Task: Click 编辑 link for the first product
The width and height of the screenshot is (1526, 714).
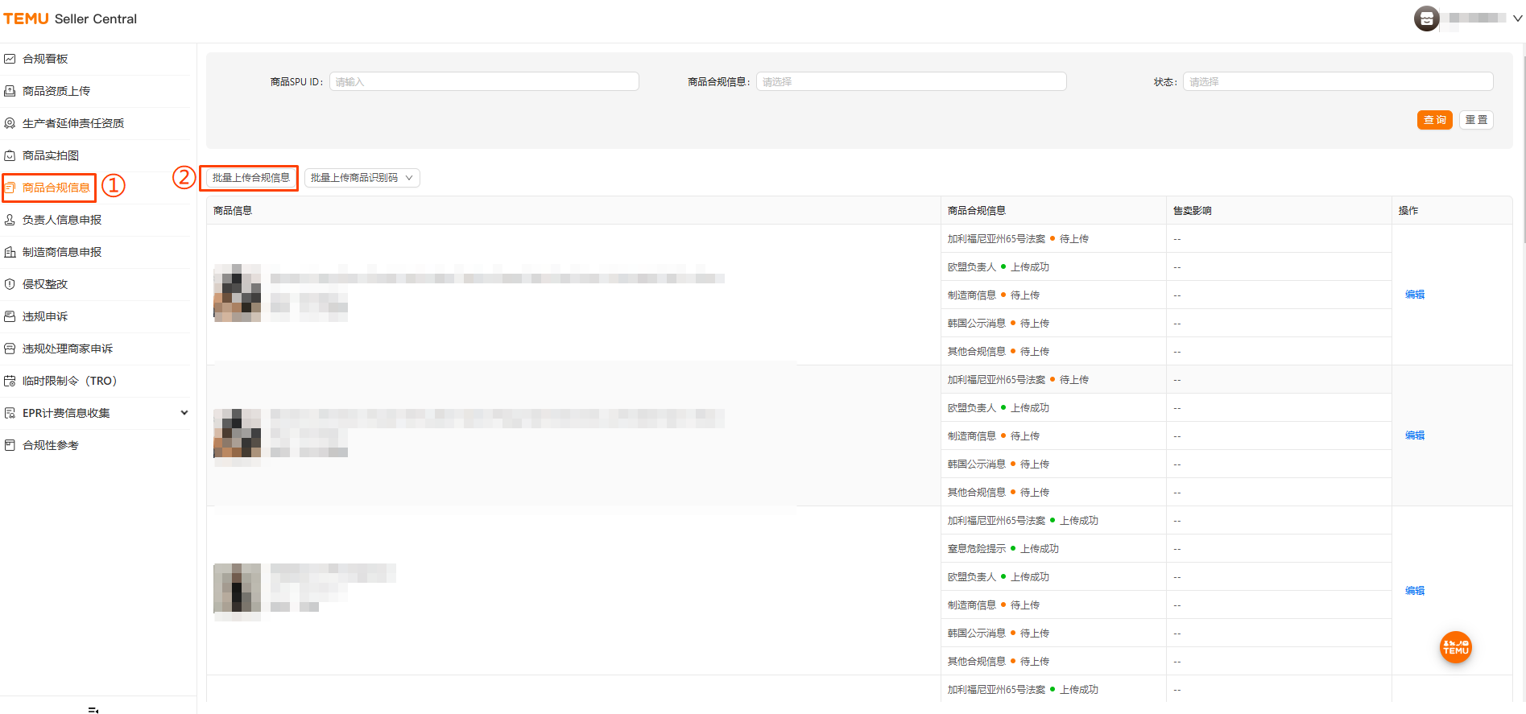Action: [x=1415, y=295]
